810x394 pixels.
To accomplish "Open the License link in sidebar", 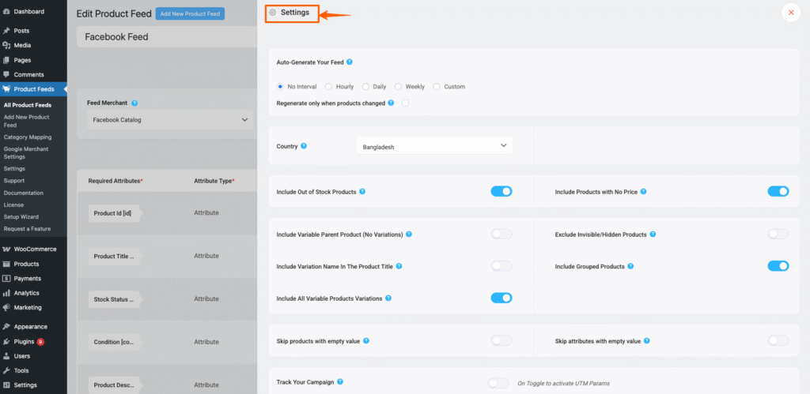I will (13, 205).
